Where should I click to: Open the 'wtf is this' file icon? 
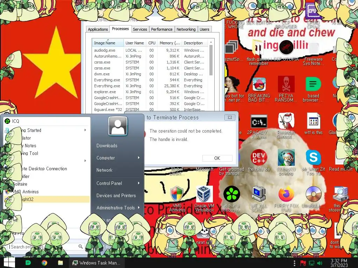coord(313,121)
